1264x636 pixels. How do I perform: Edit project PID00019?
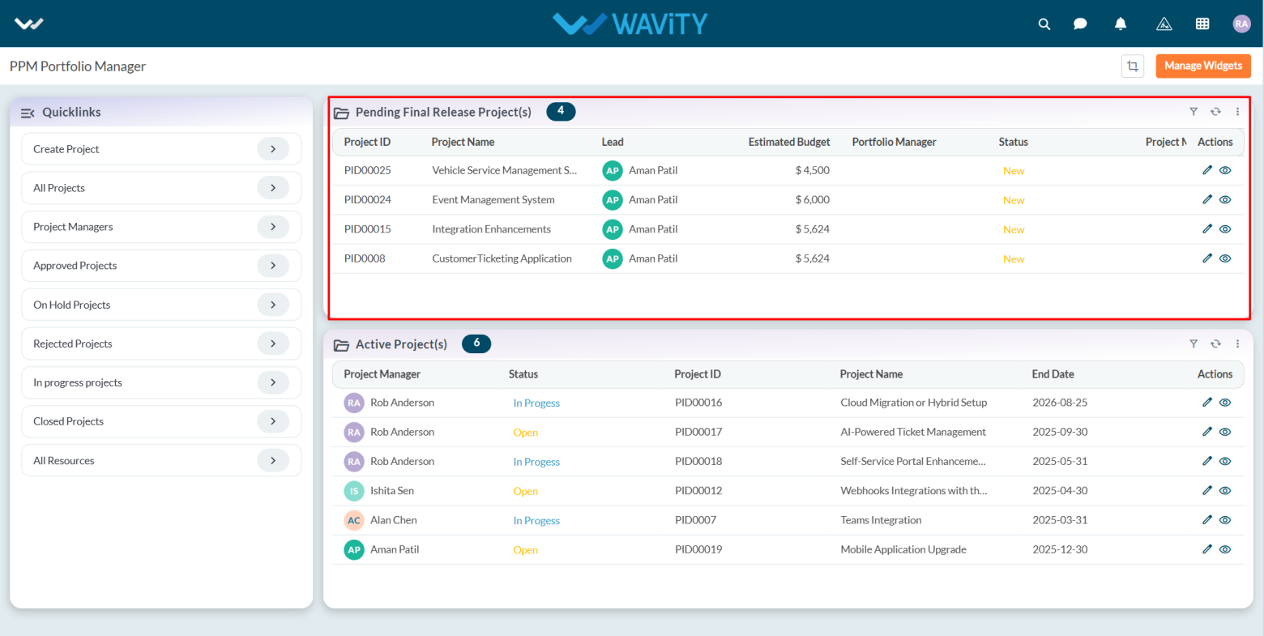coord(1207,549)
